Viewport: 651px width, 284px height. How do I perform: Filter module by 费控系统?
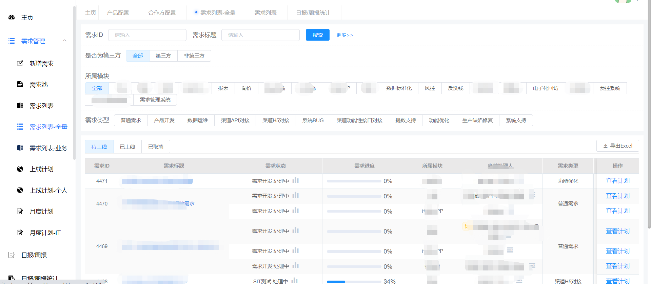610,88
